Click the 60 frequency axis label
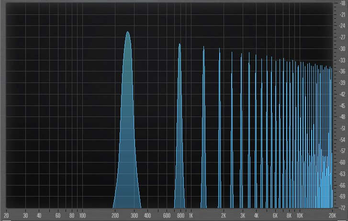The width and height of the screenshot is (348, 221). (x=58, y=216)
